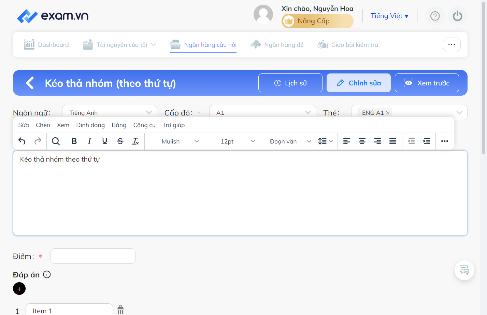Viewport: 487px width, 315px height.
Task: Go back with the left chevron arrow
Action: (30, 83)
